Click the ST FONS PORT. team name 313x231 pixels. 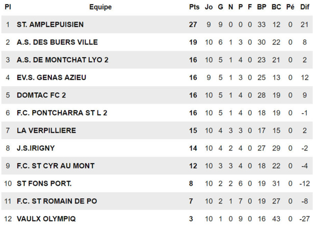(x=44, y=184)
